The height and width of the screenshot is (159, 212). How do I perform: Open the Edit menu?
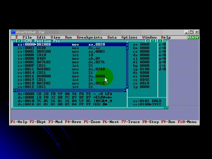(41, 37)
